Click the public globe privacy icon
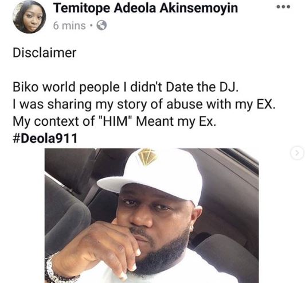305x283 pixels. click(101, 25)
